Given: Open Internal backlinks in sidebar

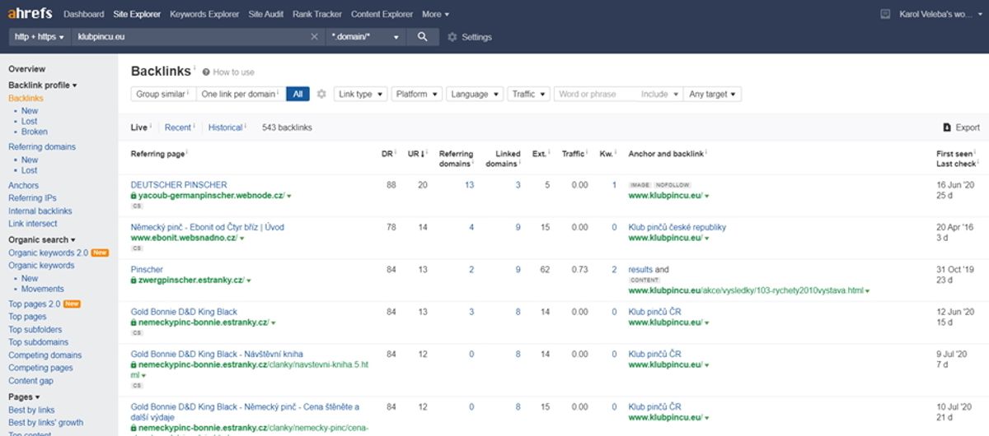Looking at the screenshot, I should tap(40, 211).
